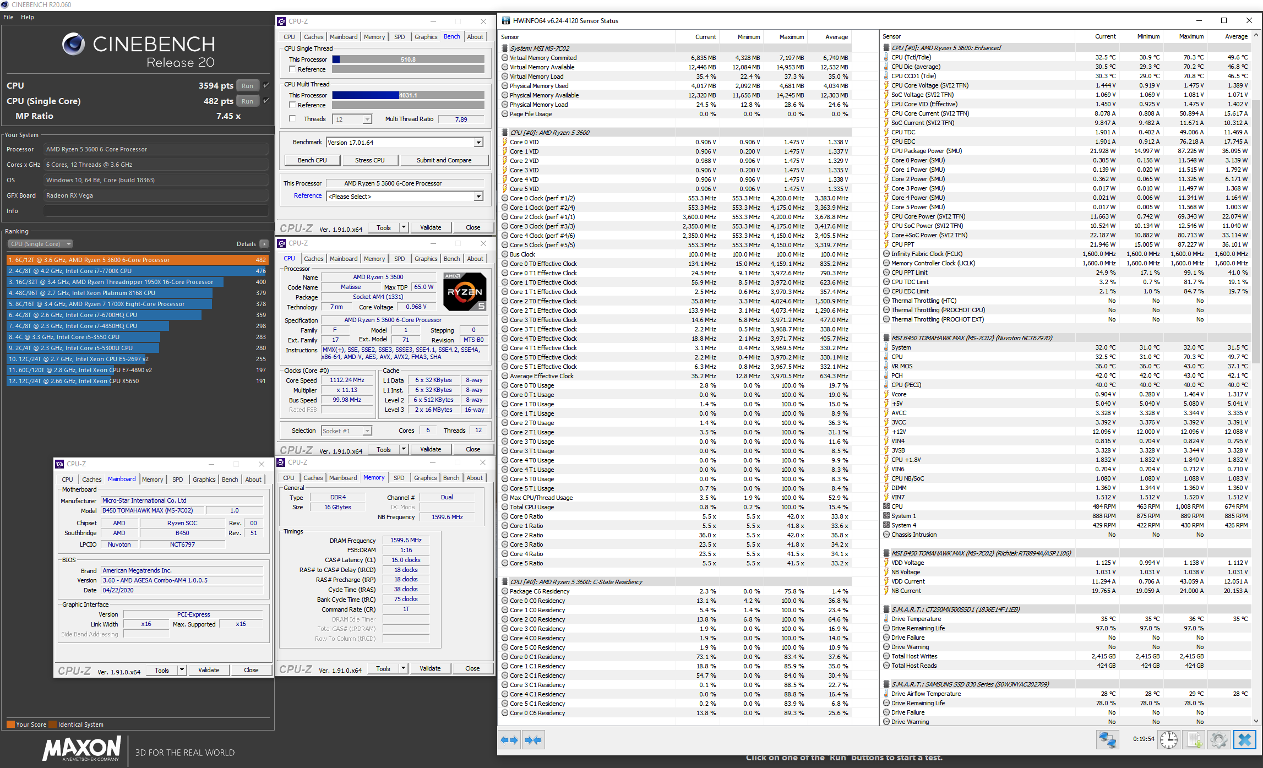Click HWiNFO sensor panel vertical scrollbar
Screen dimensions: 1263x768
point(1256,231)
